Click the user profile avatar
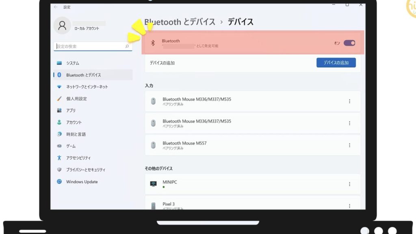416x234 pixels. [x=62, y=26]
